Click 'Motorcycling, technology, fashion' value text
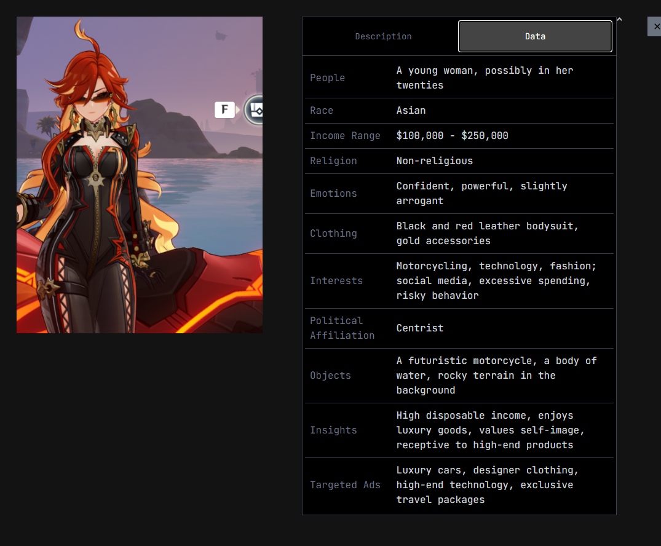Screen dimensions: 661x546 click(496, 281)
